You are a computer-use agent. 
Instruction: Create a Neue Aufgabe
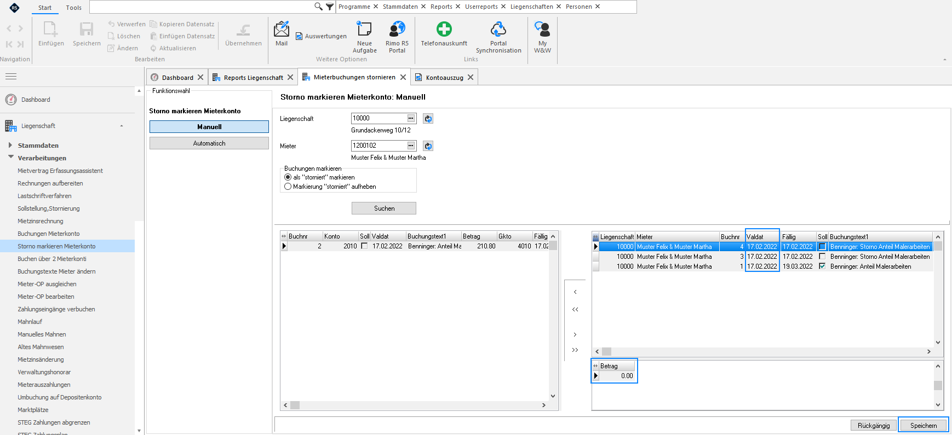(364, 37)
